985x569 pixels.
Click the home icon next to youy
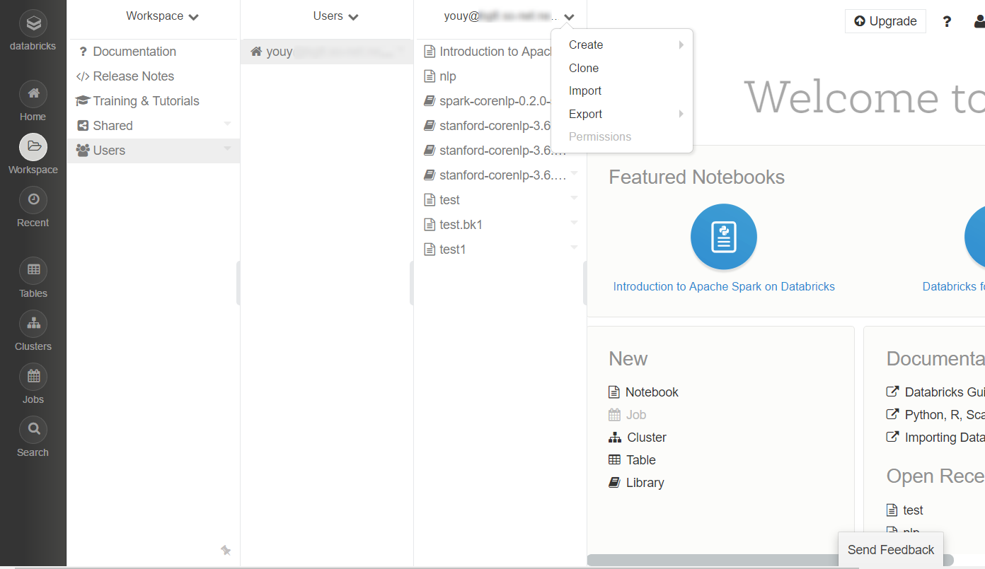(x=256, y=52)
